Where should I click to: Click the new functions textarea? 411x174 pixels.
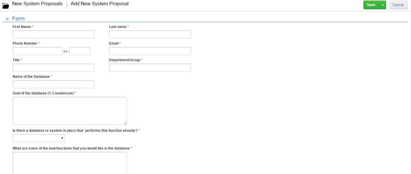pos(70,163)
